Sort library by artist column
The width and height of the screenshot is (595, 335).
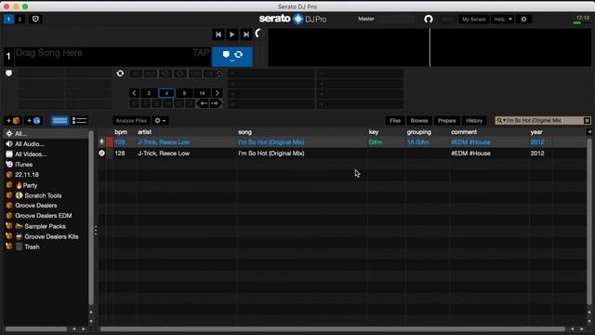tap(145, 132)
